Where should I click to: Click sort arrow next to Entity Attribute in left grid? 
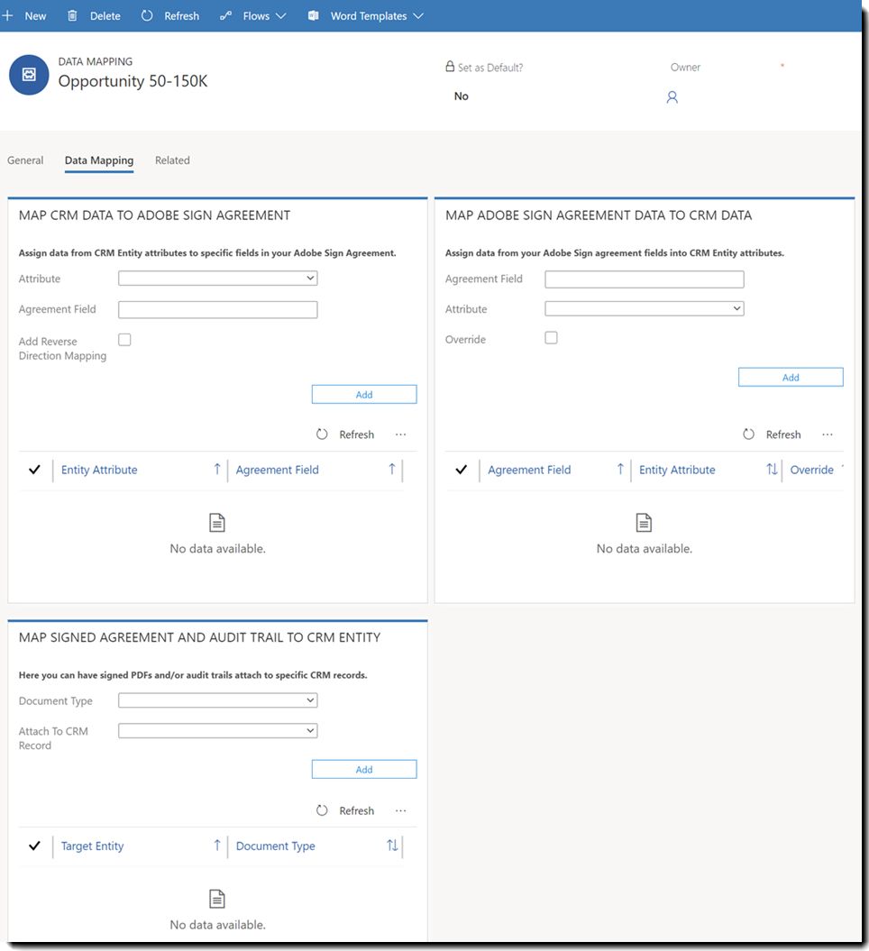217,469
